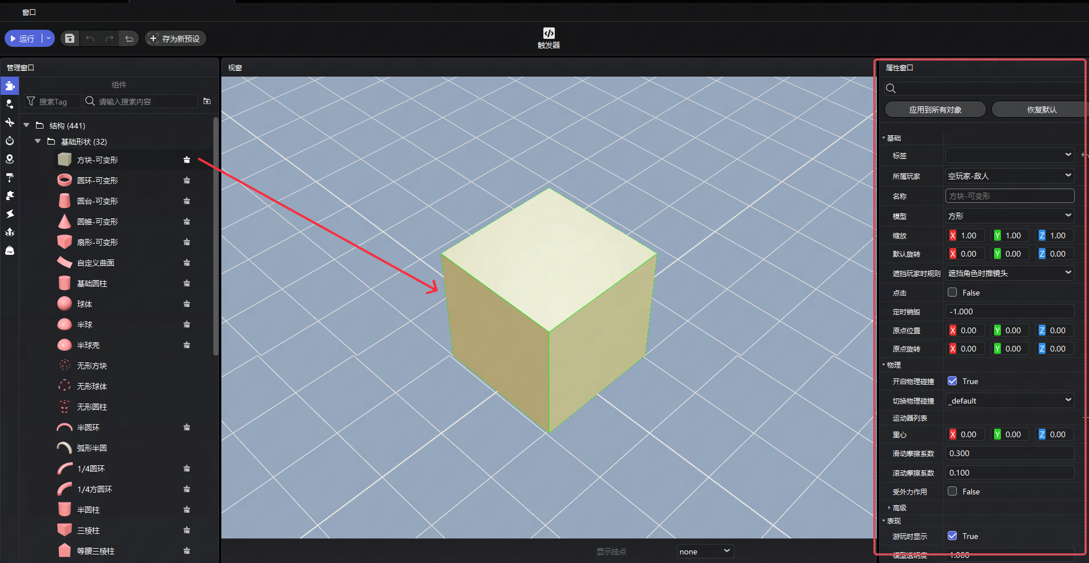Expand the 高级 section
1089x563 pixels.
point(889,508)
